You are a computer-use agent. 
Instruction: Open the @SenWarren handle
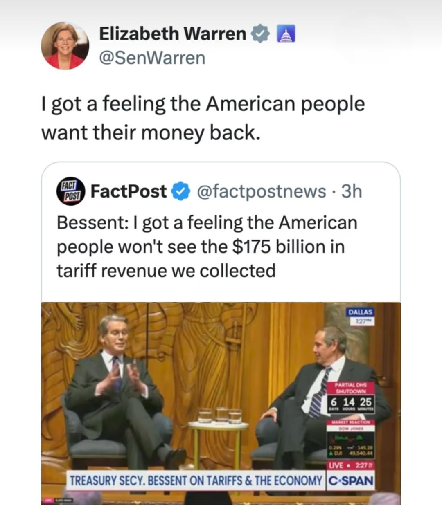click(152, 58)
